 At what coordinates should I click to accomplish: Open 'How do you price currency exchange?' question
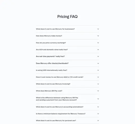click(x=67, y=43)
